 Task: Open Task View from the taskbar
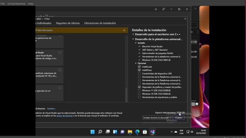[x=108, y=132]
